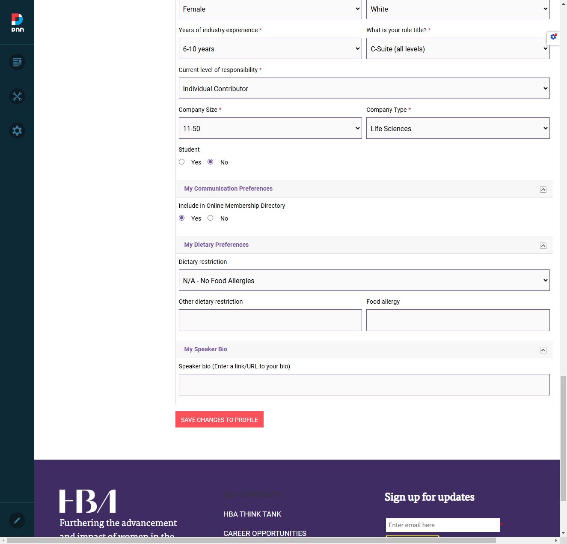Screen dimensions: 567x544
Task: Open the Content menu icon in the sidebar
Action: [17, 62]
